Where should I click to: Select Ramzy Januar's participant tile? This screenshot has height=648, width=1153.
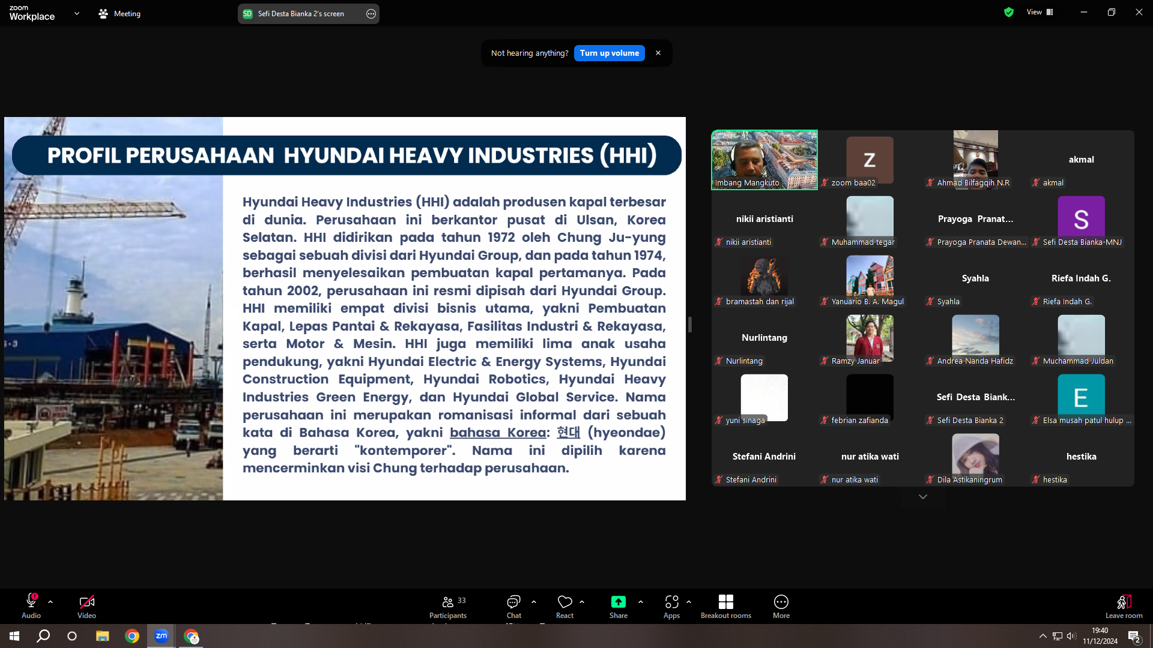pyautogui.click(x=870, y=338)
